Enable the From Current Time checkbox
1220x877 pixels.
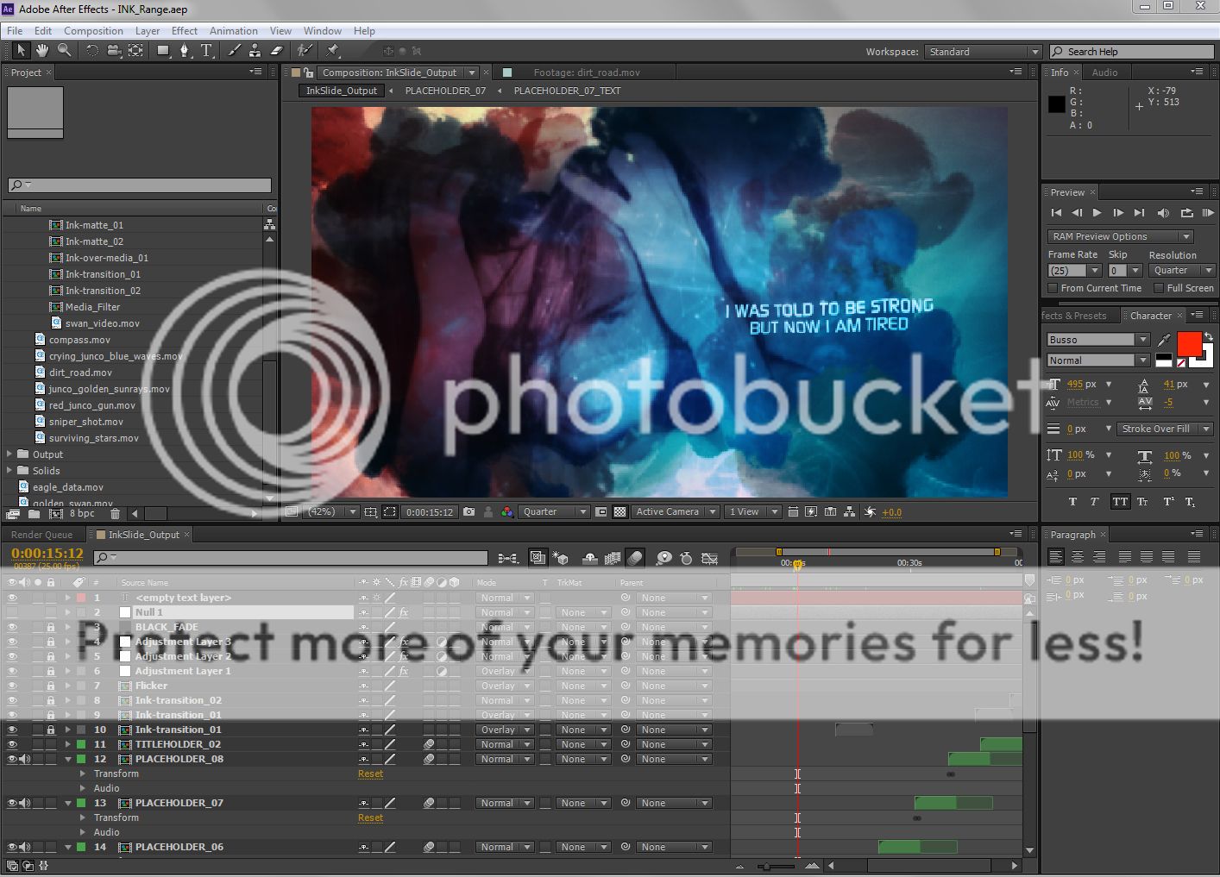tap(1053, 288)
